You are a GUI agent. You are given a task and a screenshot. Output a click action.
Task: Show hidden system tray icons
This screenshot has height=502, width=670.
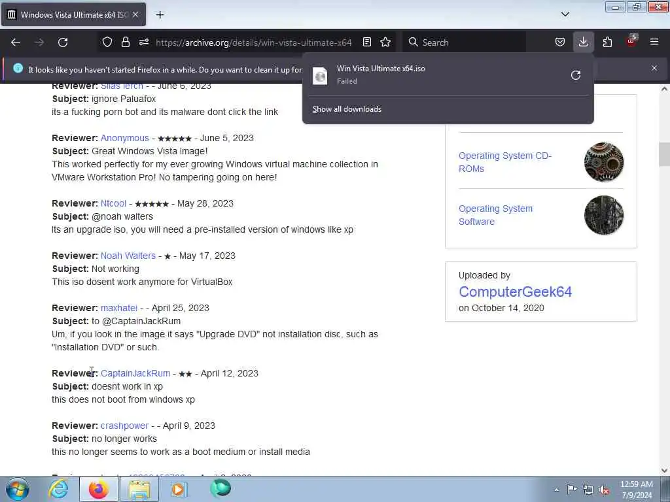(556, 490)
